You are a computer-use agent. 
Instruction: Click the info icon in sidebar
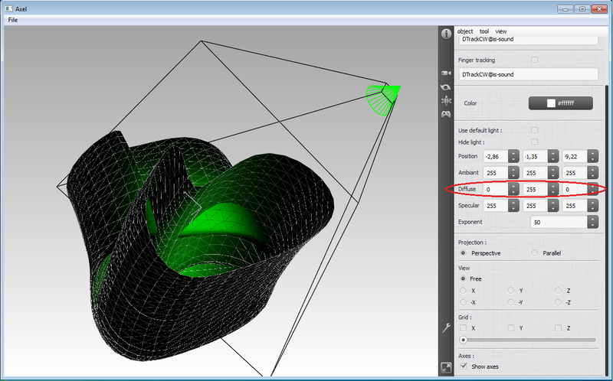click(446, 34)
